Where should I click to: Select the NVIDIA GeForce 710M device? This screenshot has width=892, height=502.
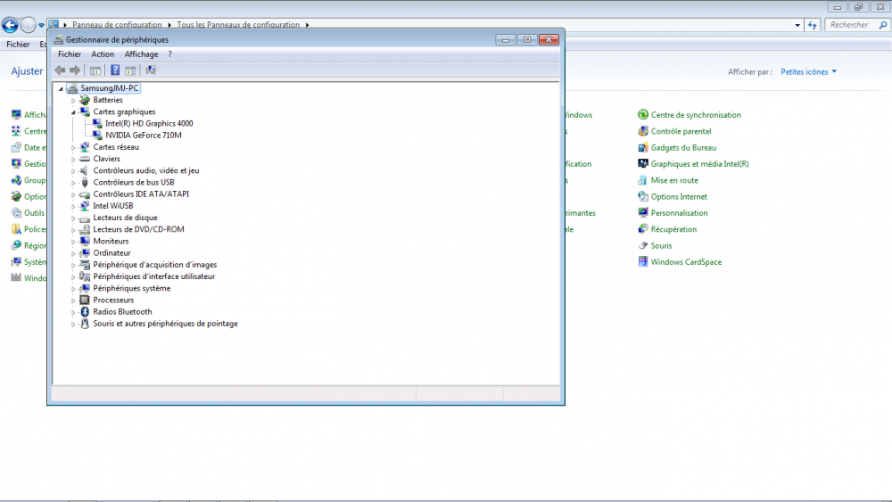[x=143, y=136]
